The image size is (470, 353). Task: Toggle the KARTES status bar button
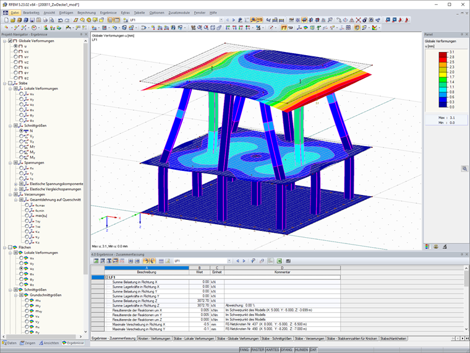tap(273, 350)
